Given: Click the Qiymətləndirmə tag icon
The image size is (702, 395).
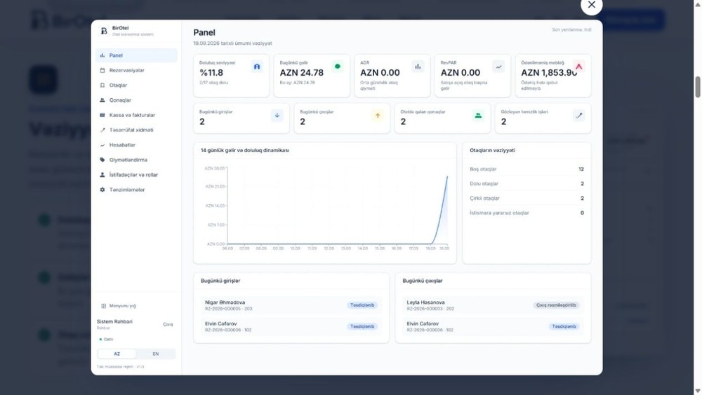Looking at the screenshot, I should coord(102,160).
